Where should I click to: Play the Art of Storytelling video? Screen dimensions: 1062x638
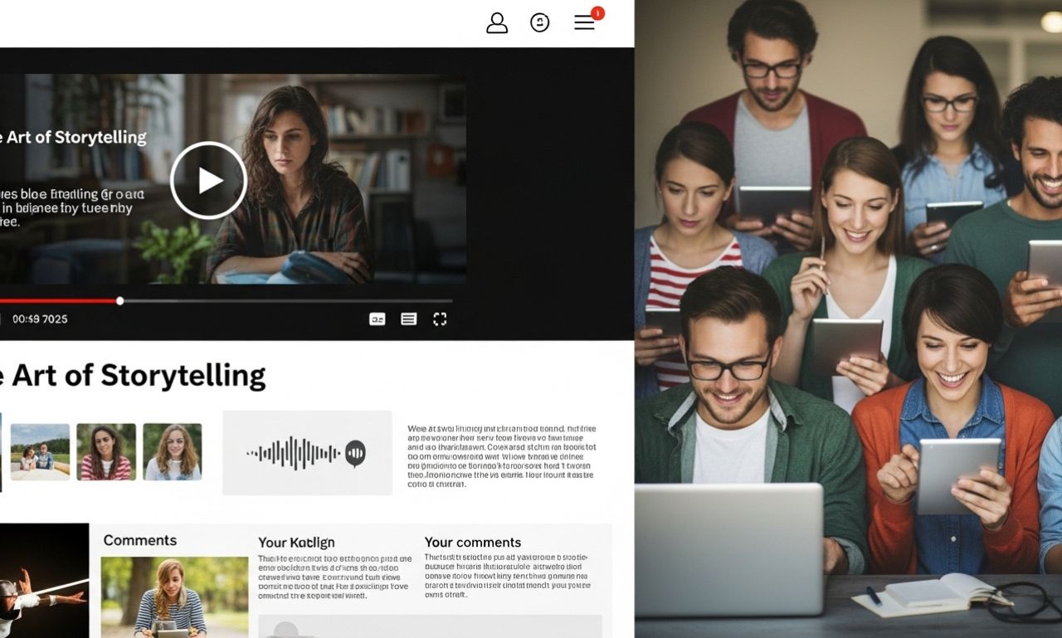[x=208, y=180]
